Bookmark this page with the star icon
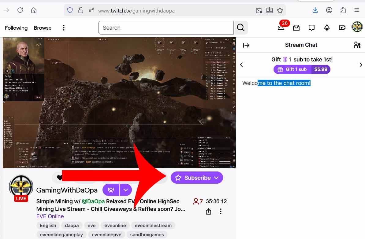 (x=280, y=10)
